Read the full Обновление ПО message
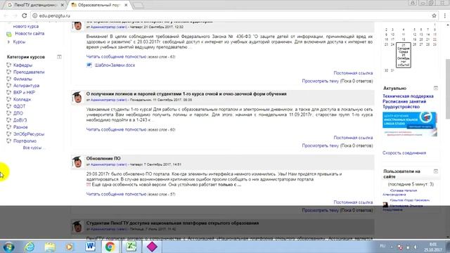The image size is (450, 253). (x=116, y=194)
